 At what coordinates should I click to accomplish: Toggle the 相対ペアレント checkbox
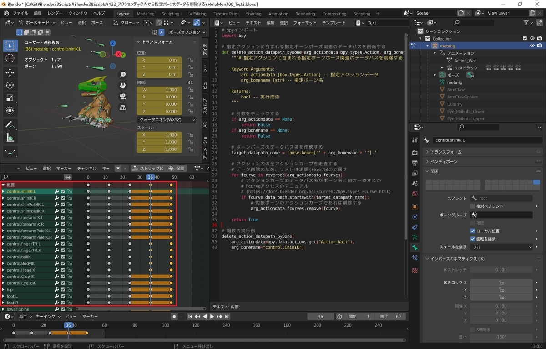pyautogui.click(x=472, y=205)
